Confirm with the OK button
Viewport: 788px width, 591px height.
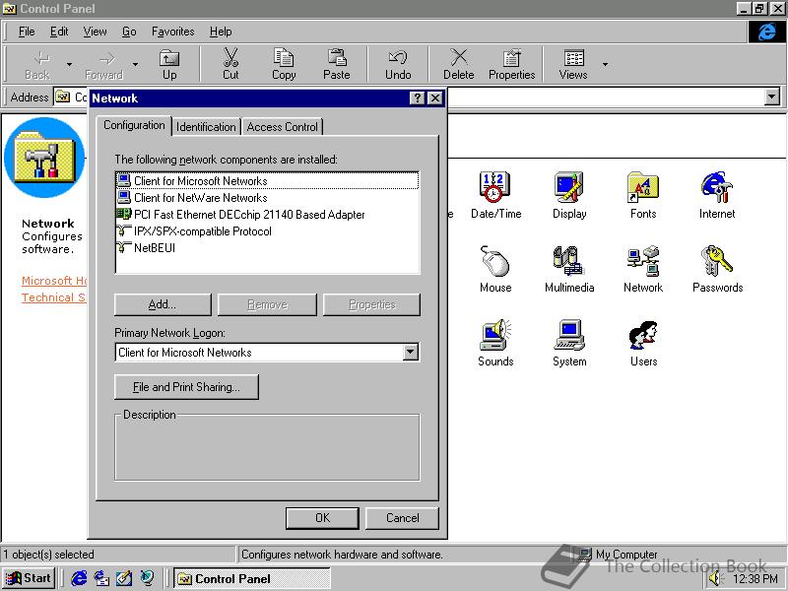323,518
